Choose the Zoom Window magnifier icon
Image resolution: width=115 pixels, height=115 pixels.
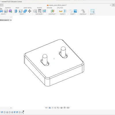pyautogui.click(x=58, y=108)
